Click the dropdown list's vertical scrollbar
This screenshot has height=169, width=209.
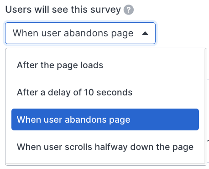coord(206,106)
